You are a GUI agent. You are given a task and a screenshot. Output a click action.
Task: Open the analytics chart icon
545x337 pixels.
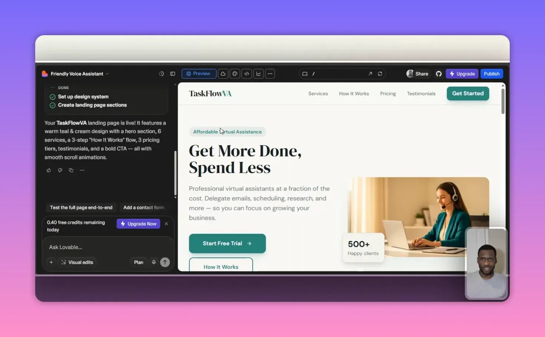pyautogui.click(x=258, y=74)
